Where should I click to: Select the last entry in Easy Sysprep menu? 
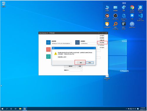coord(102,48)
